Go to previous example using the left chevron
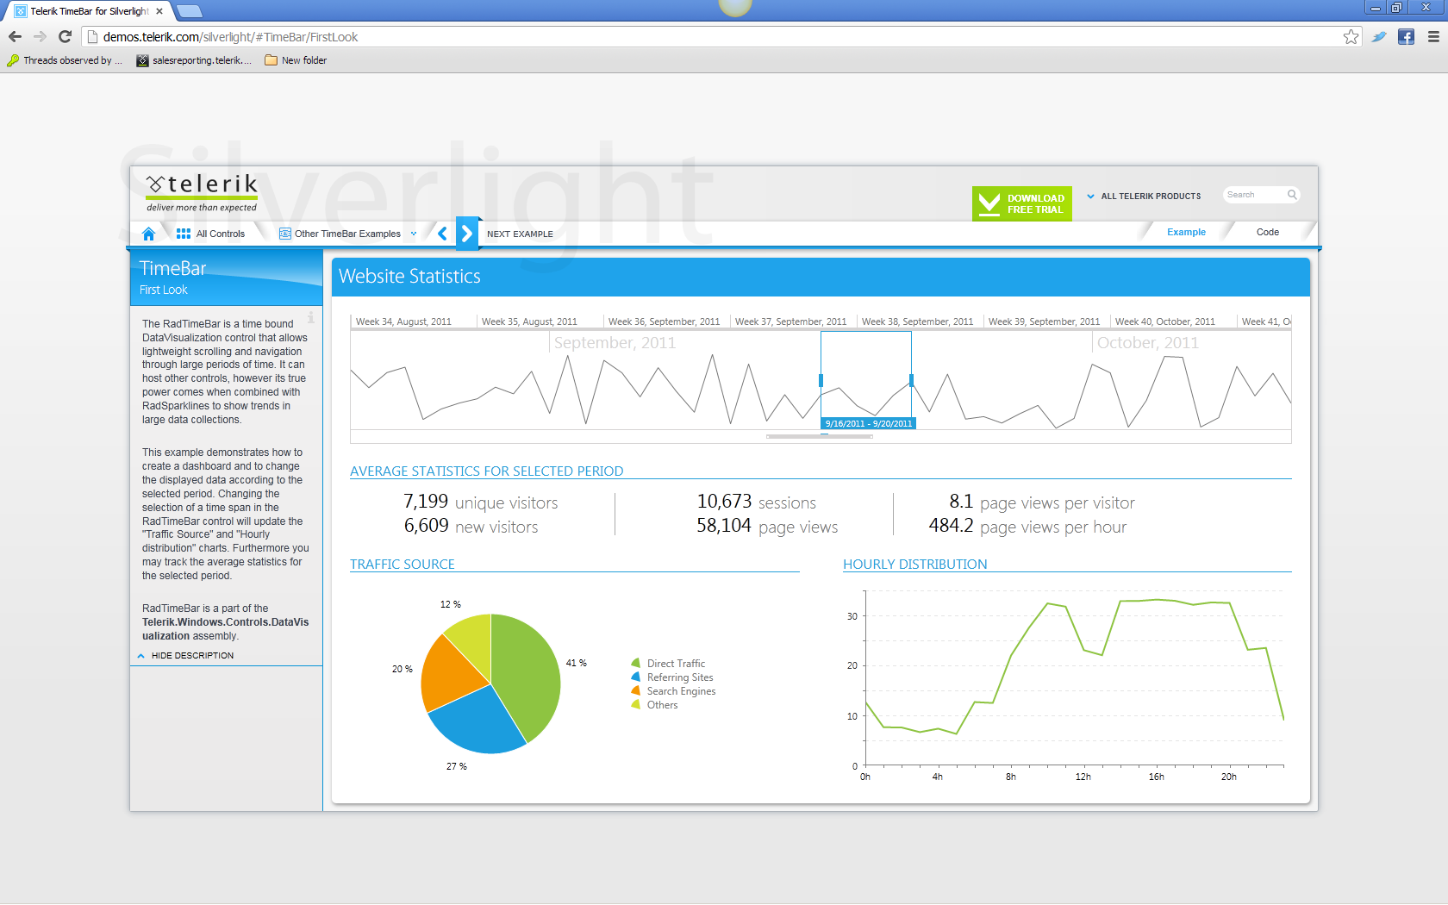The height and width of the screenshot is (905, 1448). click(x=442, y=233)
